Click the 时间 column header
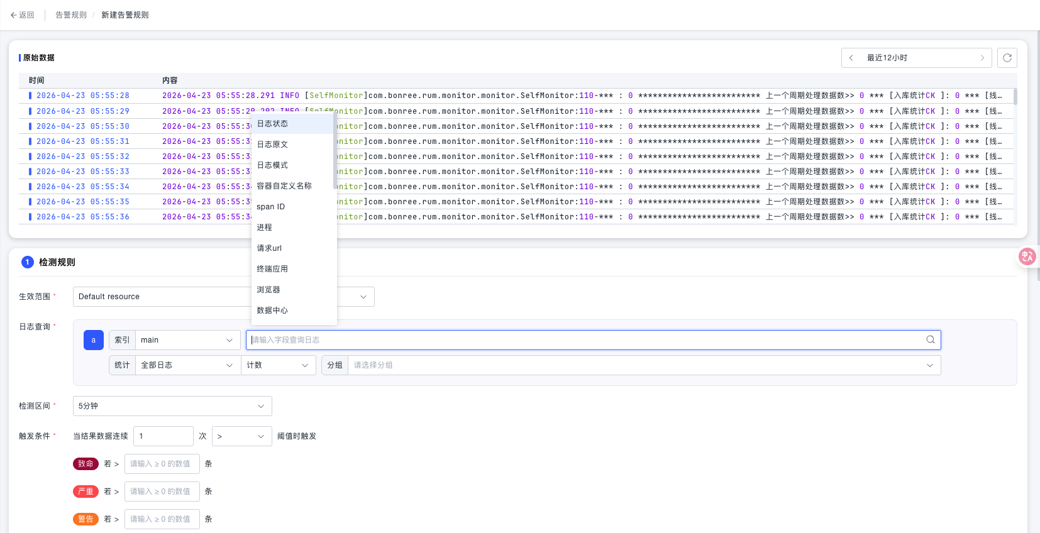The width and height of the screenshot is (1040, 533). point(36,80)
